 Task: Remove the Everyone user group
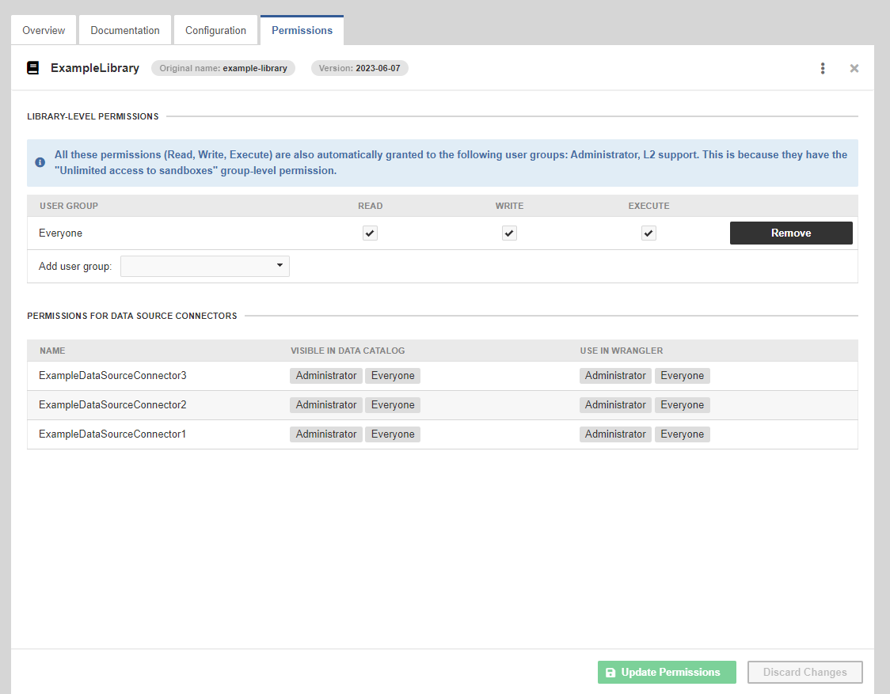(x=791, y=233)
